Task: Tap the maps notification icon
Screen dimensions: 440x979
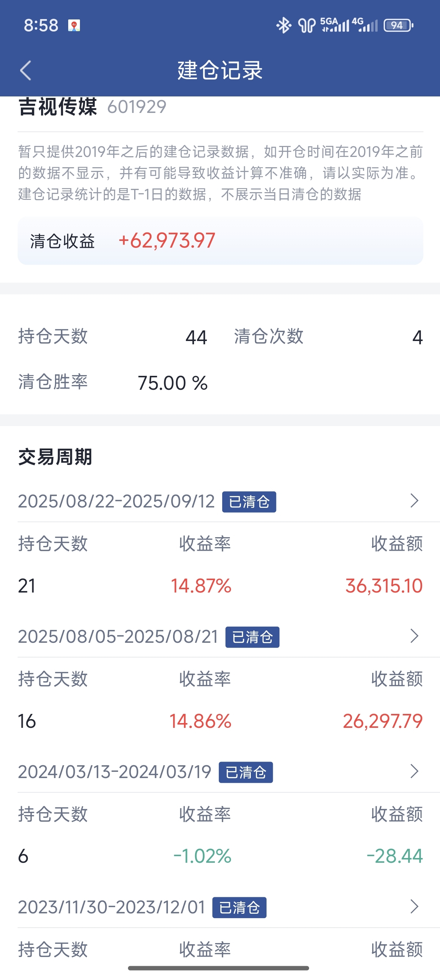Action: click(74, 25)
